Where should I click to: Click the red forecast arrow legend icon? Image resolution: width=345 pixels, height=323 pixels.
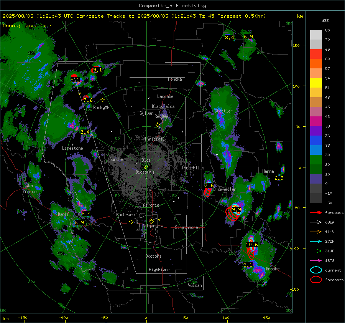click(316, 212)
